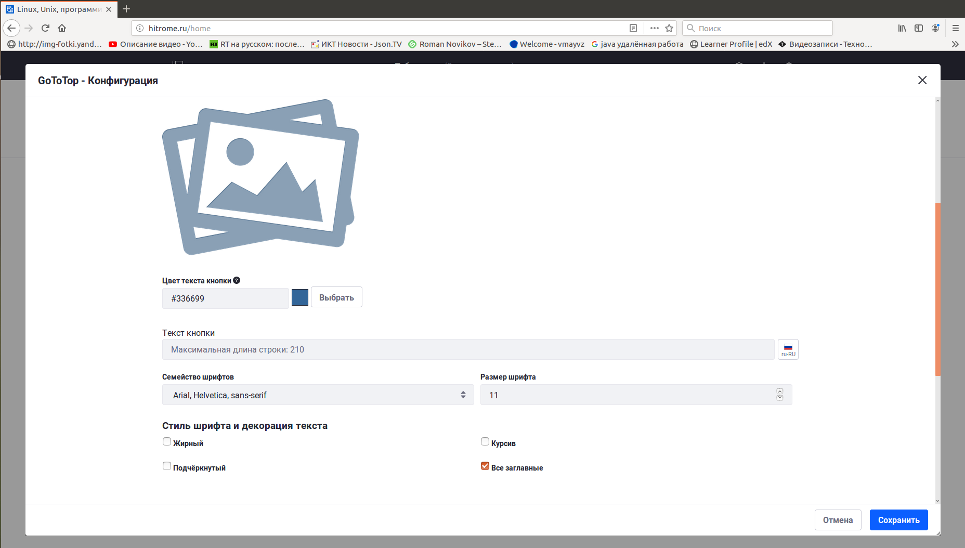Reload the page with the refresh icon
The height and width of the screenshot is (548, 965).
coord(45,28)
